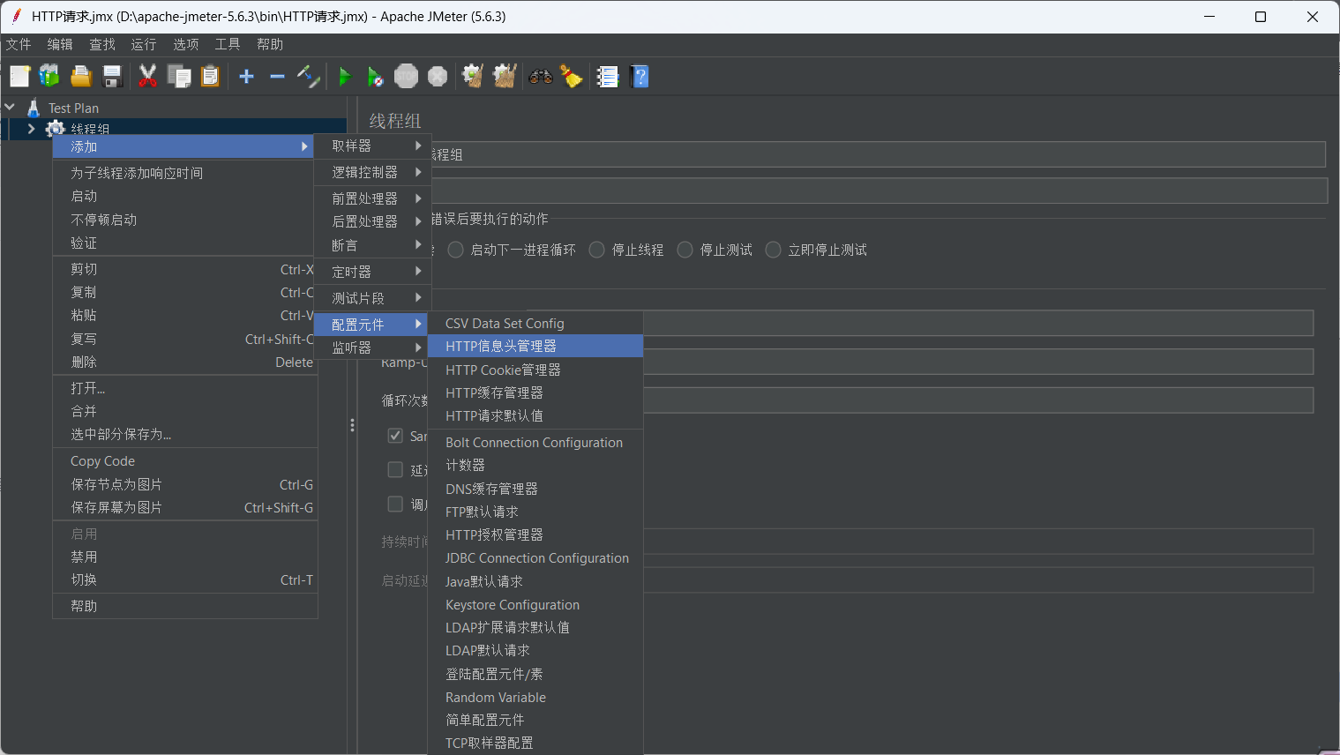The image size is (1340, 755).
Task: Choose HTTP信息头管理器 from submenu
Action: (535, 346)
